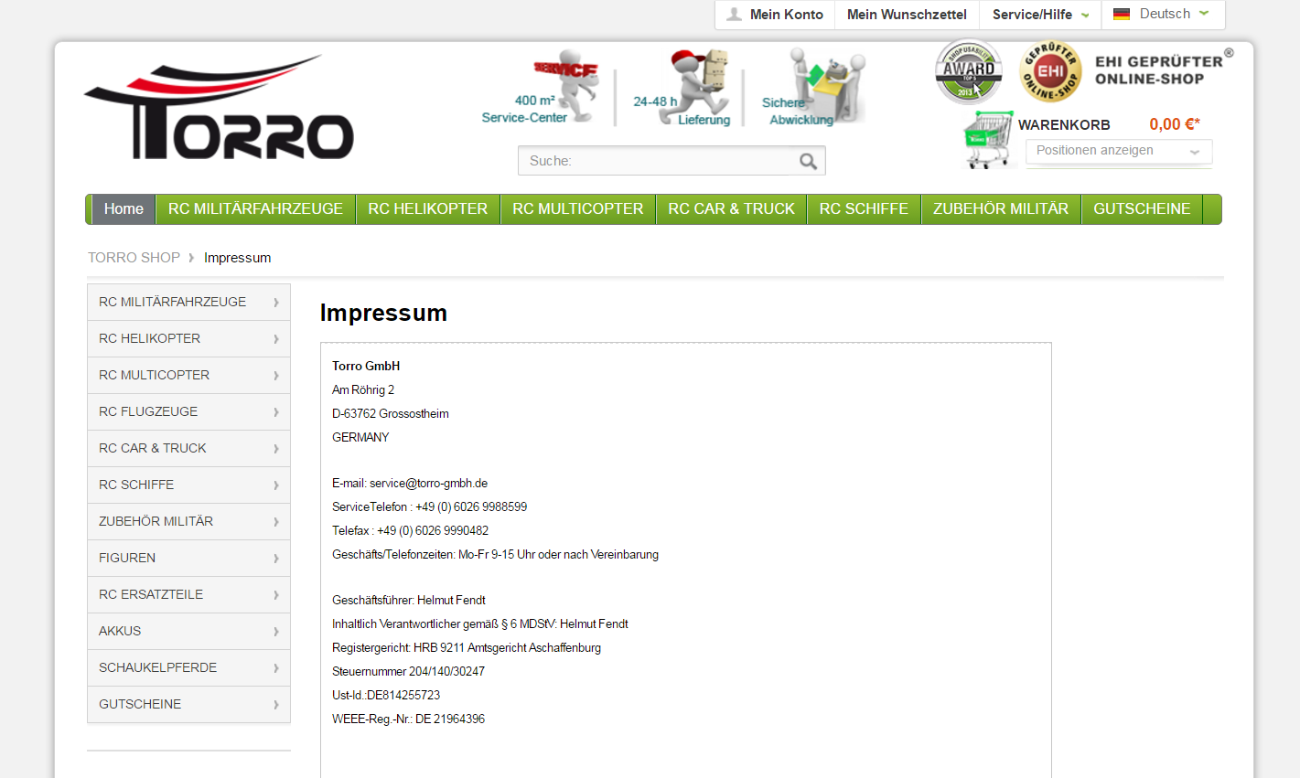Open RC SCHIFFE in the green menu bar
The image size is (1300, 778).
[x=864, y=209]
